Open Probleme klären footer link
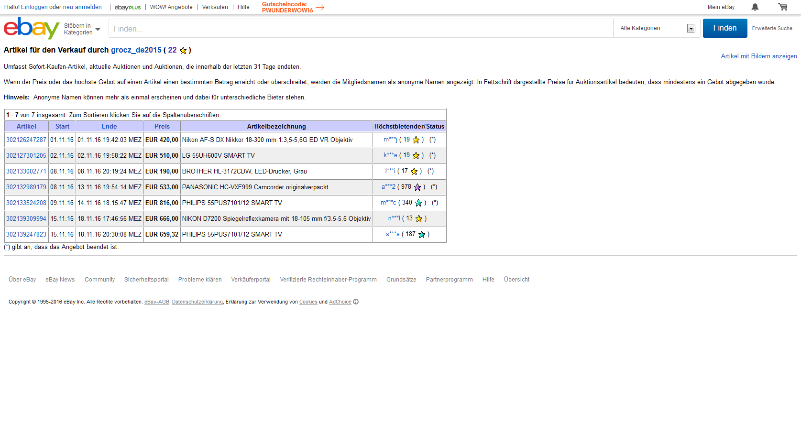The height and width of the screenshot is (434, 801). pyautogui.click(x=200, y=280)
